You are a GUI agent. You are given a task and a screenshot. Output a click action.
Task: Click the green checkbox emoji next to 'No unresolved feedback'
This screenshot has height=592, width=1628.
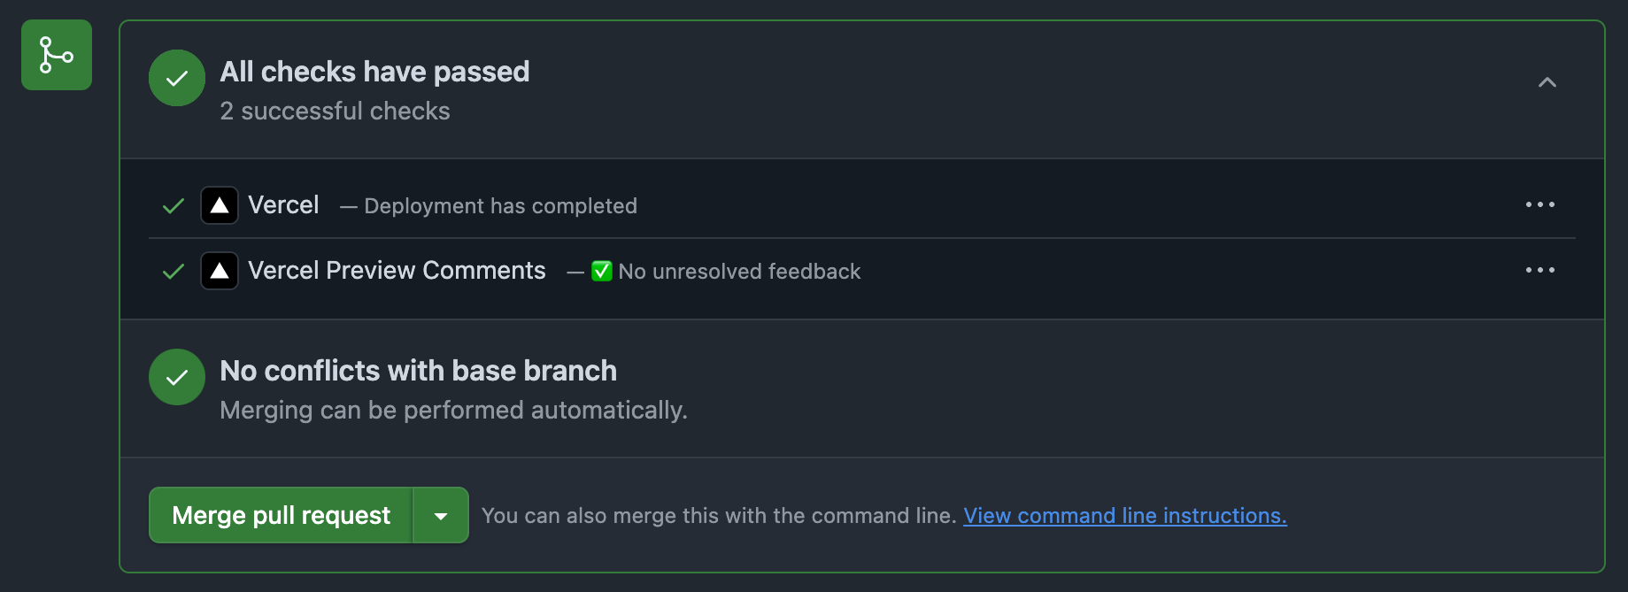pos(601,271)
